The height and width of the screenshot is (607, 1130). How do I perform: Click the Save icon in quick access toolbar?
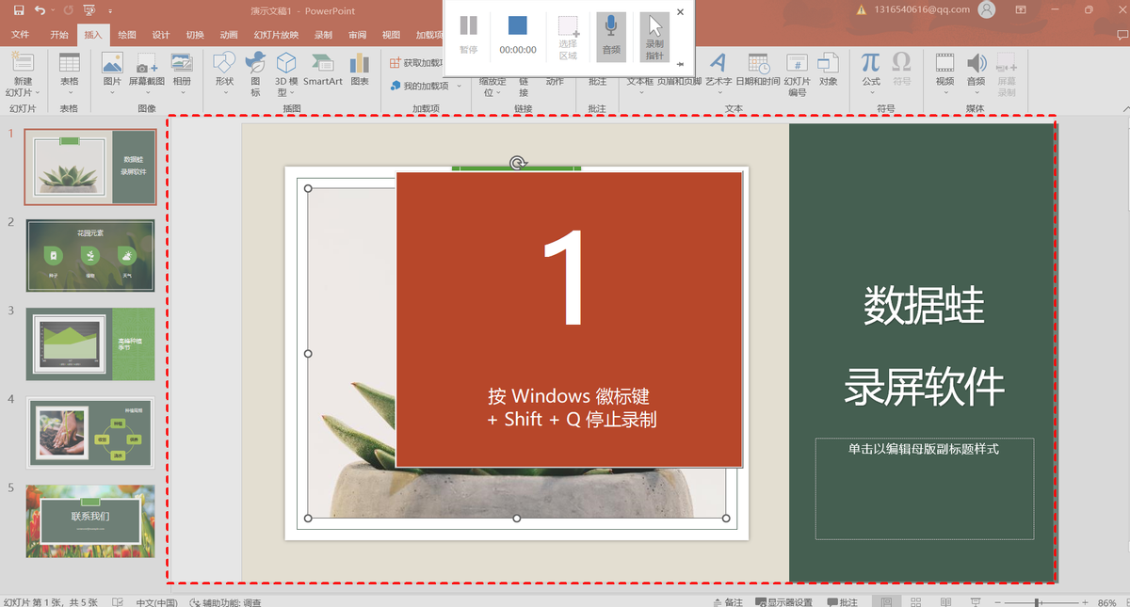pyautogui.click(x=18, y=9)
